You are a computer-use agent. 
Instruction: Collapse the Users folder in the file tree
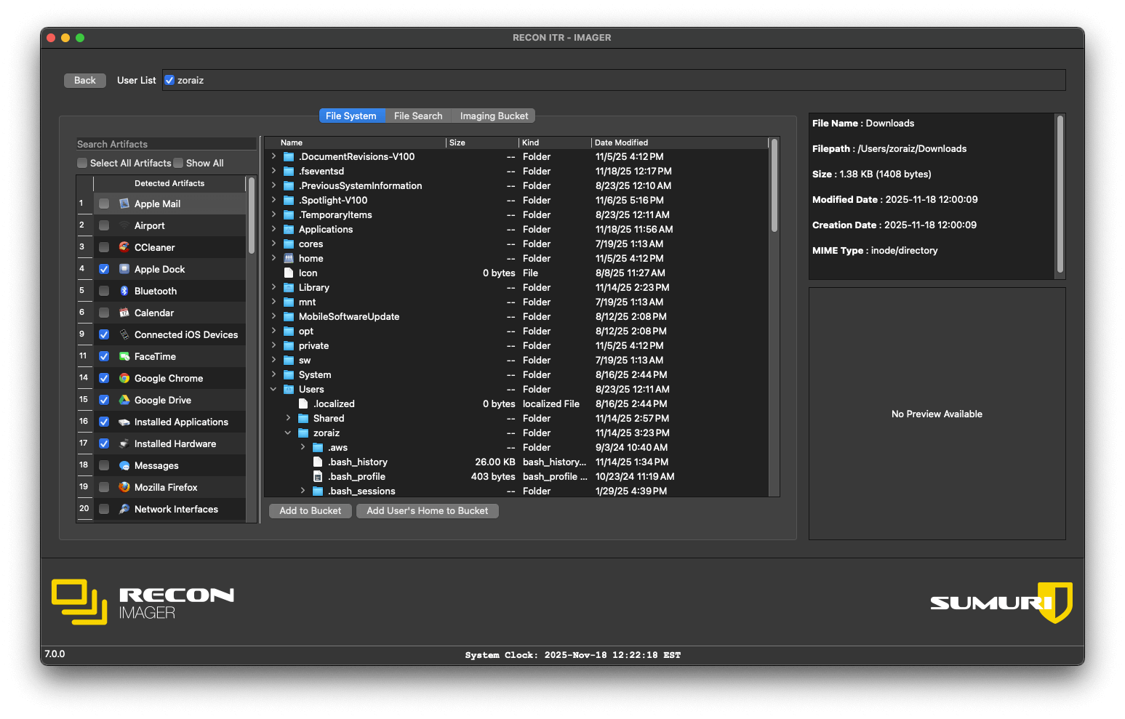click(x=273, y=389)
